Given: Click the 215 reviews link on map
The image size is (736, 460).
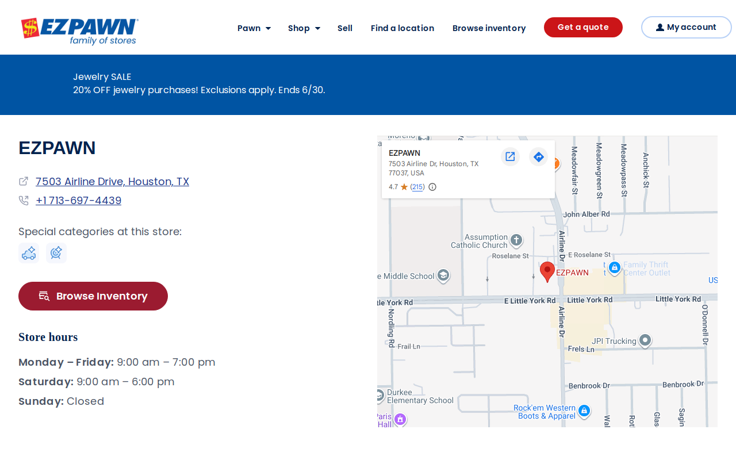Looking at the screenshot, I should click(x=417, y=187).
